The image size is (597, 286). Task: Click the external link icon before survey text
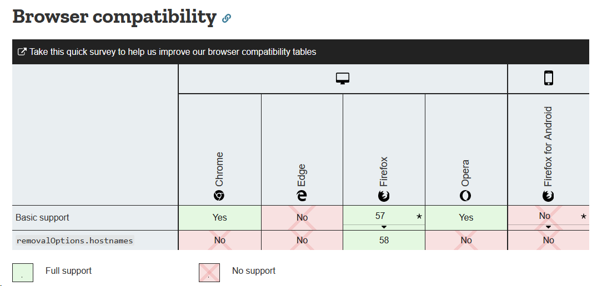coord(22,52)
